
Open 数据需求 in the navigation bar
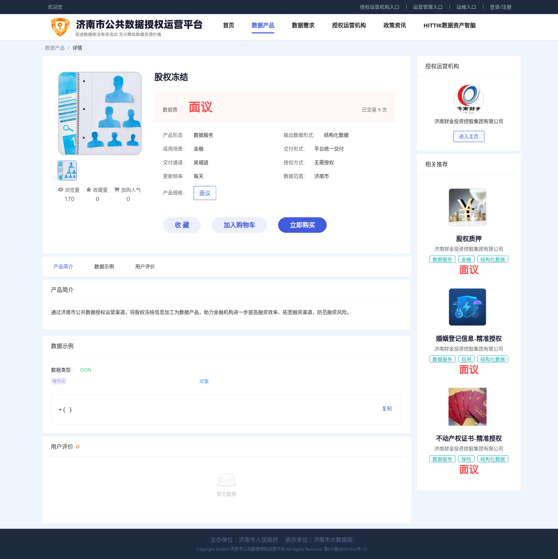303,25
